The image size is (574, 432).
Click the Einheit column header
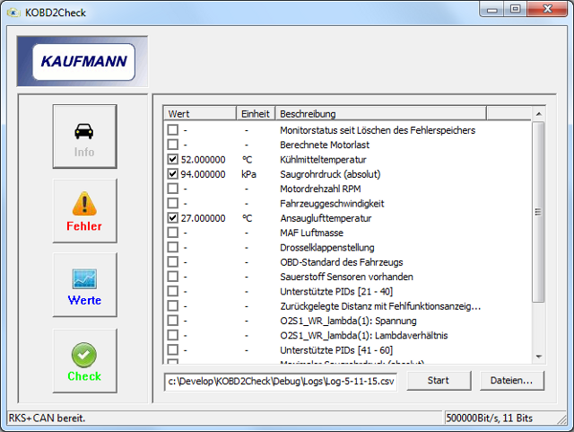[256, 114]
